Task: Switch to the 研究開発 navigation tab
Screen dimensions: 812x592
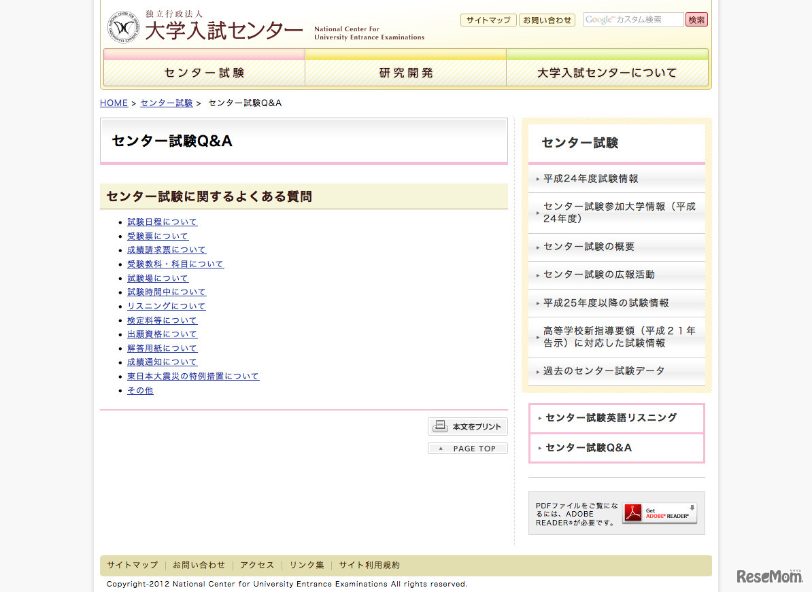Action: 405,71
